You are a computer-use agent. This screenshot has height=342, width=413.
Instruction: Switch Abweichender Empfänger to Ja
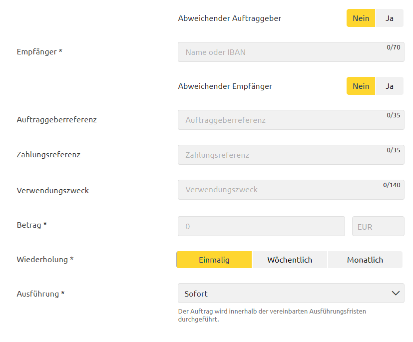click(x=390, y=86)
